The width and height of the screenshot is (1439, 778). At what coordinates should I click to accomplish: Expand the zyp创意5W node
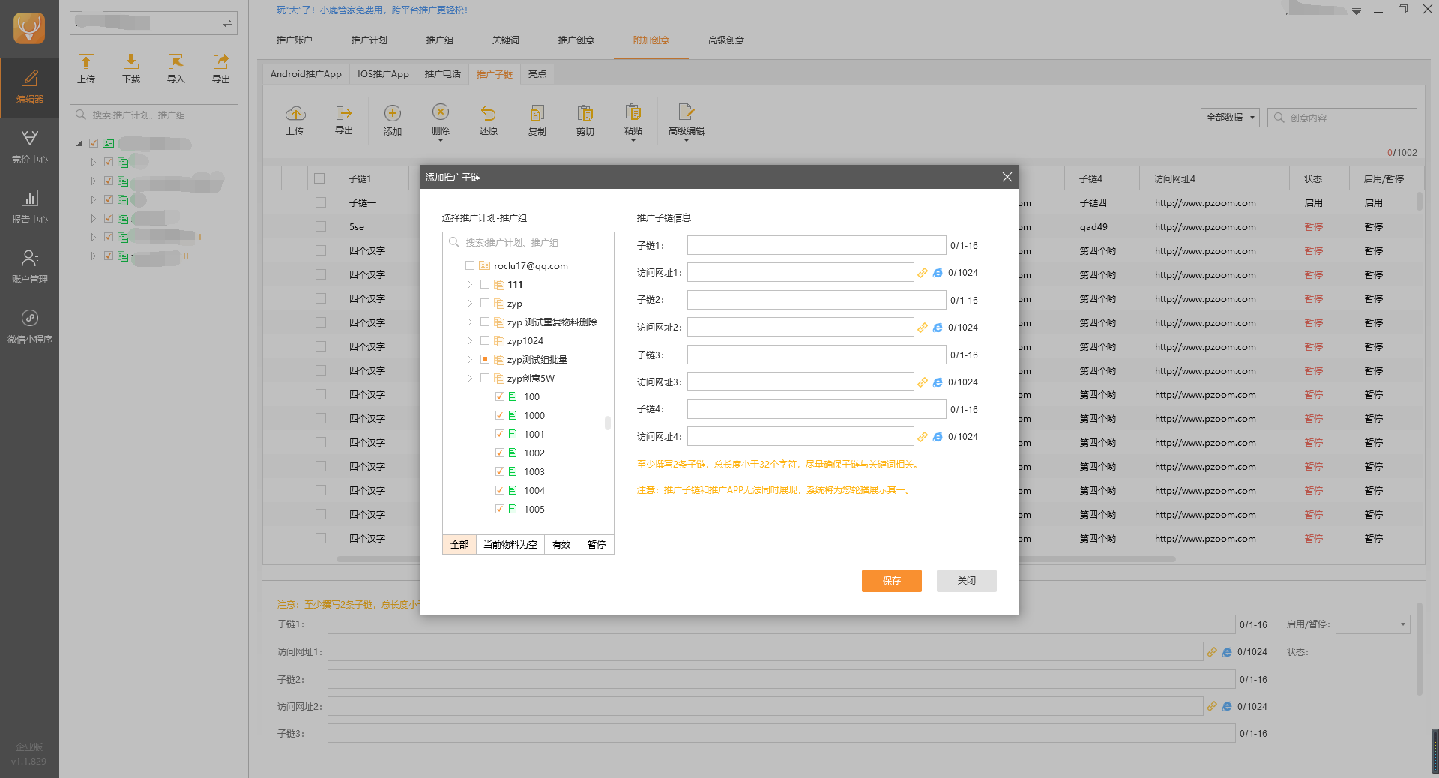(x=470, y=379)
